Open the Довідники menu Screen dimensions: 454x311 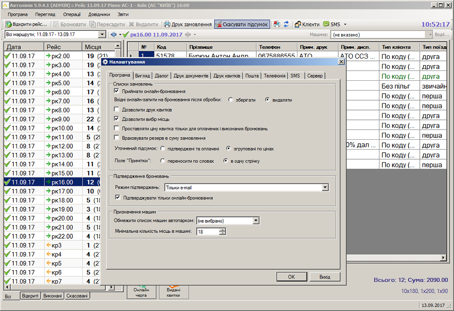[x=99, y=14]
